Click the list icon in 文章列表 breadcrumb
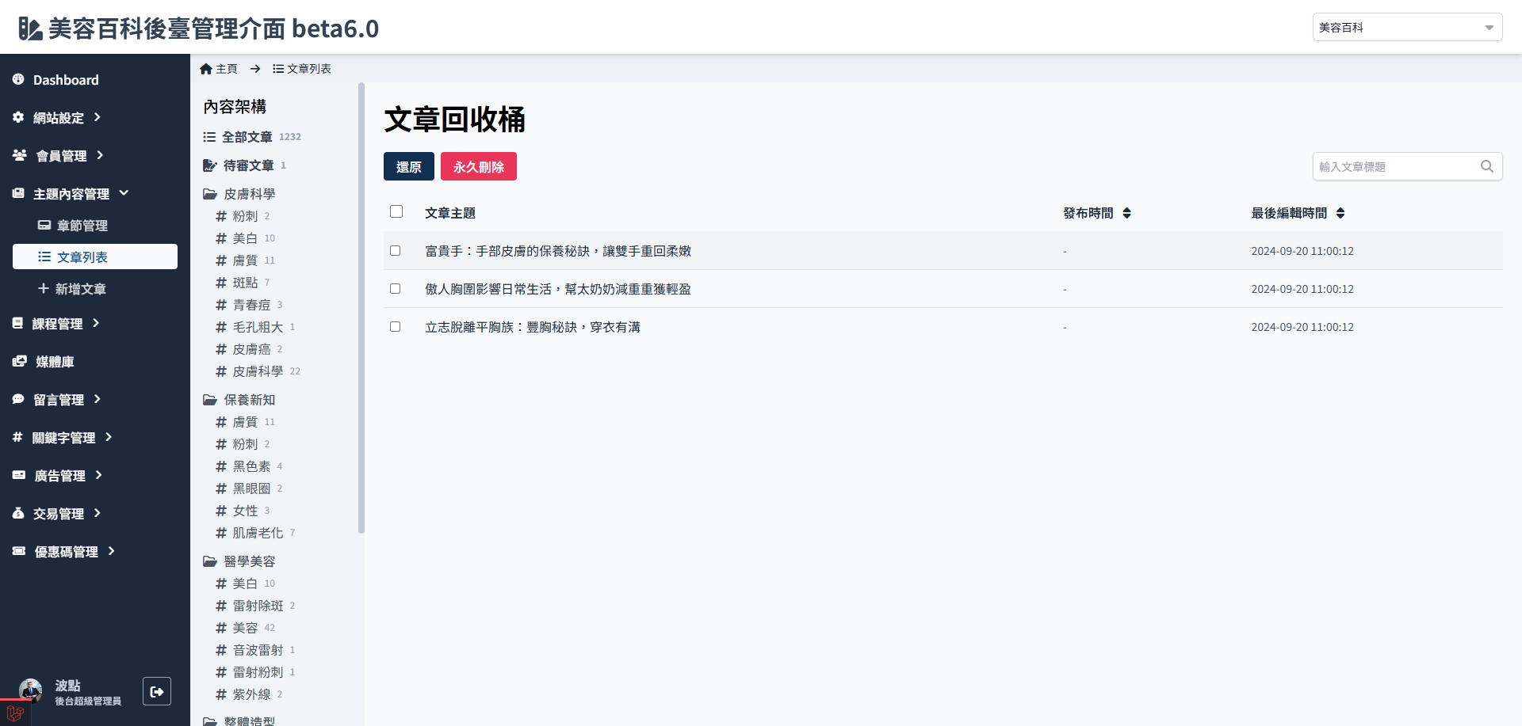 (278, 69)
